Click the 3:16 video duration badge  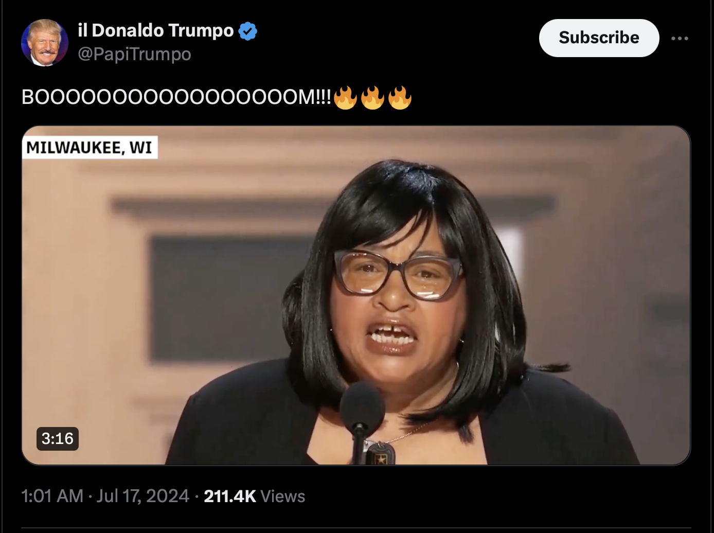pyautogui.click(x=58, y=438)
